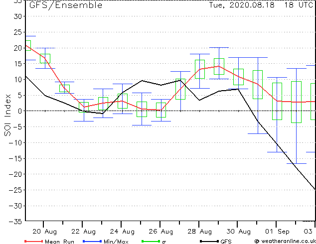Click the '10' y-axis value
316x244 pixels.
pos(17,80)
